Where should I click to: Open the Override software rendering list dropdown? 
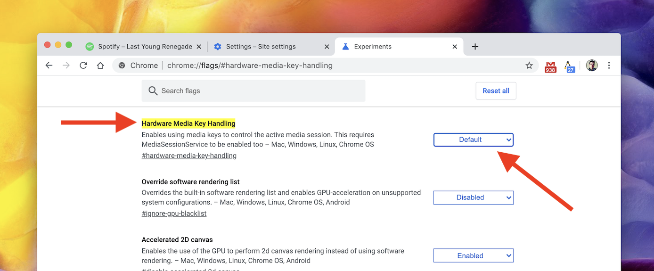click(473, 197)
